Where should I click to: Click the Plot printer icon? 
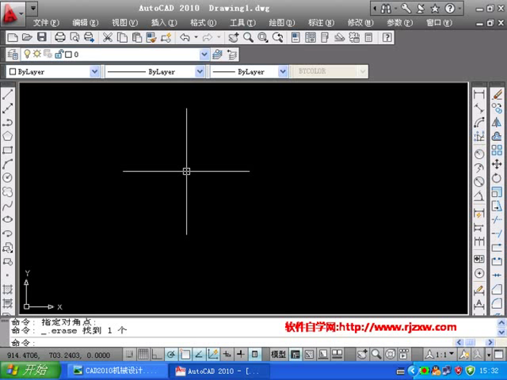[60, 37]
